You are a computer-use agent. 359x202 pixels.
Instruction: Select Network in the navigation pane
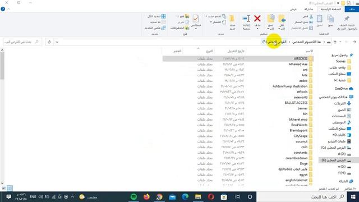click(346, 181)
